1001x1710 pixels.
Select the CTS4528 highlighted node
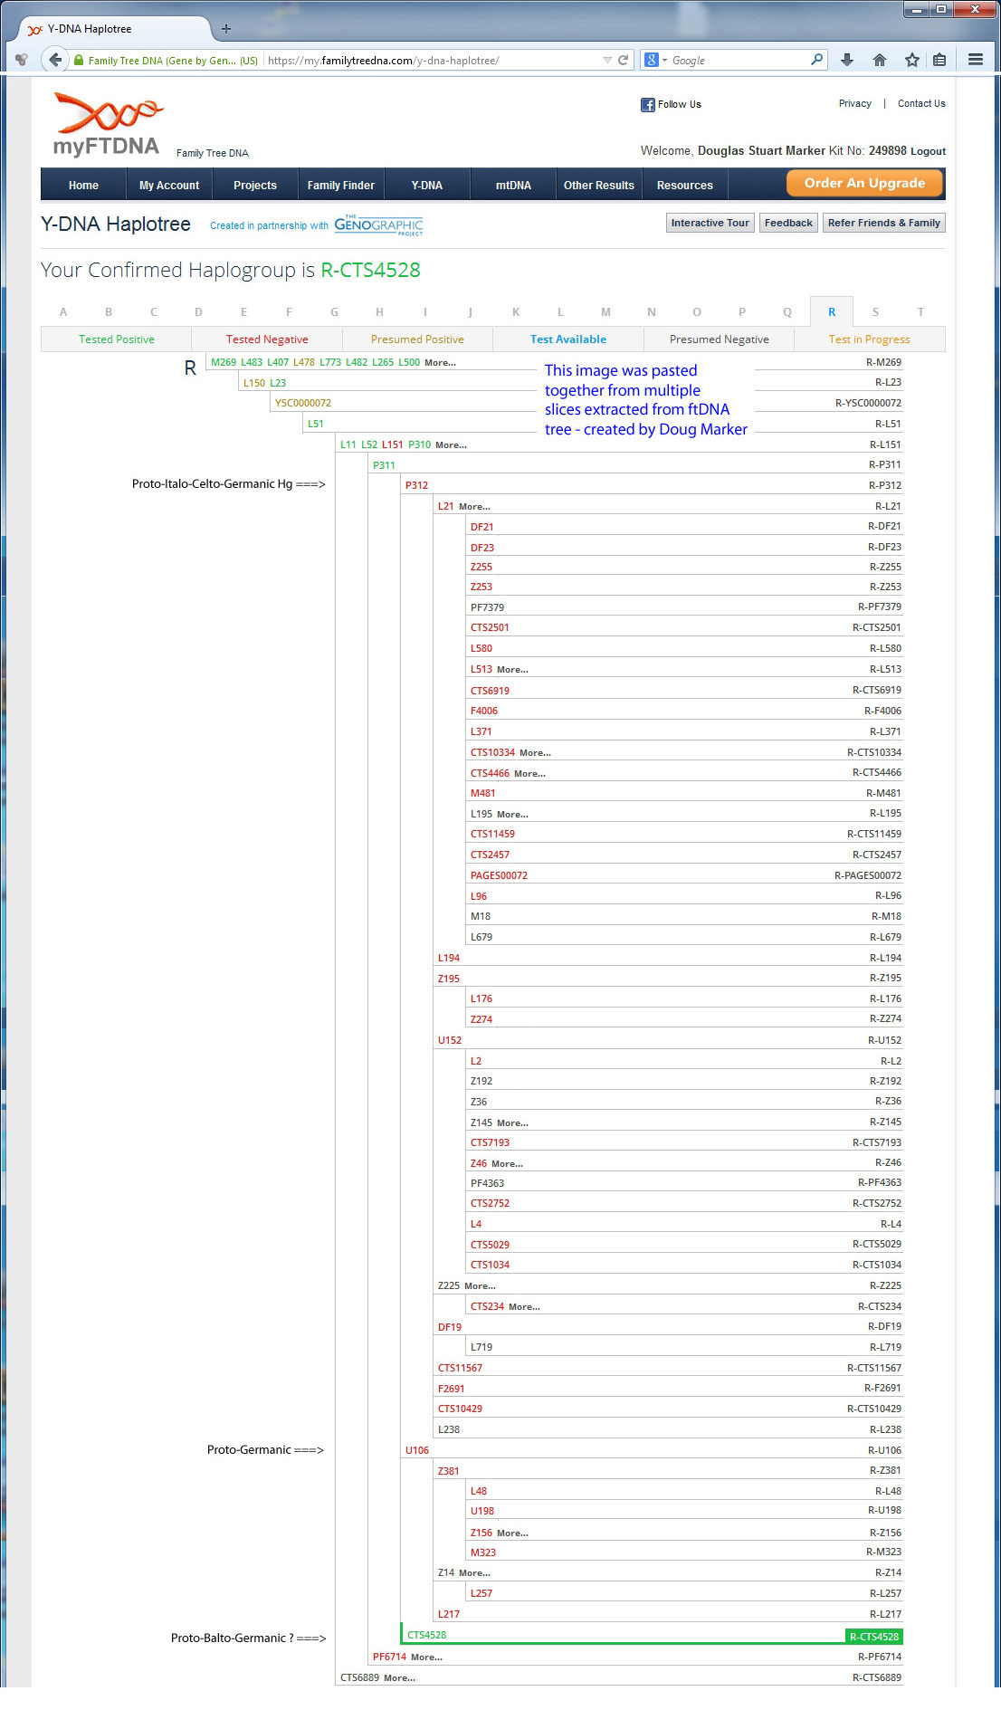click(x=426, y=1635)
